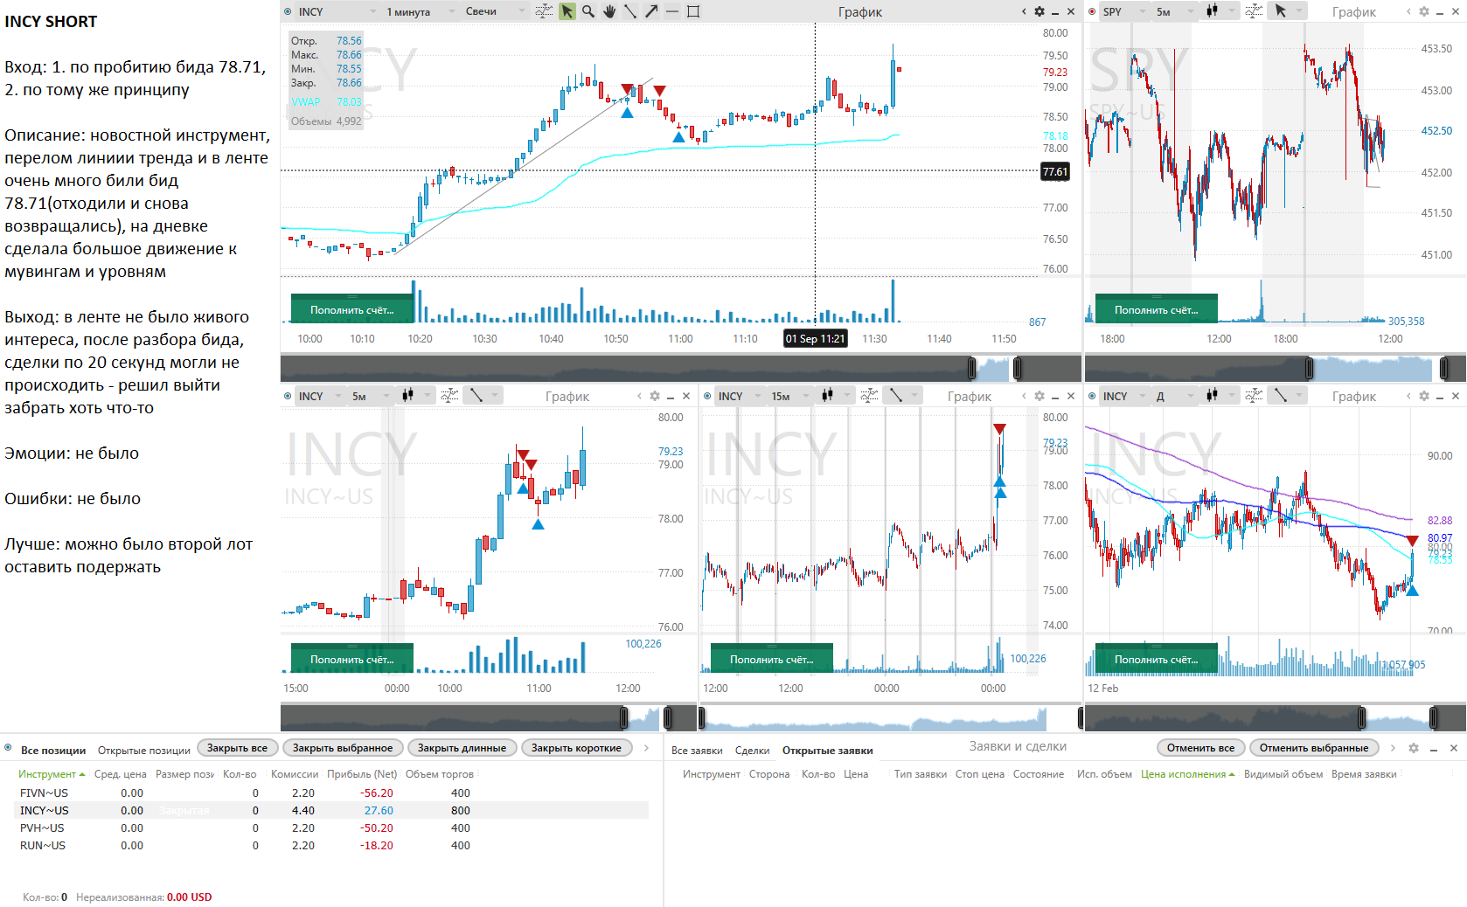Click scroll-right chevron beside cancel order buttons
The height and width of the screenshot is (907, 1467).
(1394, 748)
